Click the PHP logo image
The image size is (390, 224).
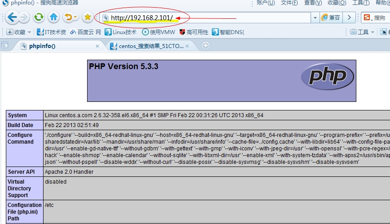pyautogui.click(x=327, y=76)
